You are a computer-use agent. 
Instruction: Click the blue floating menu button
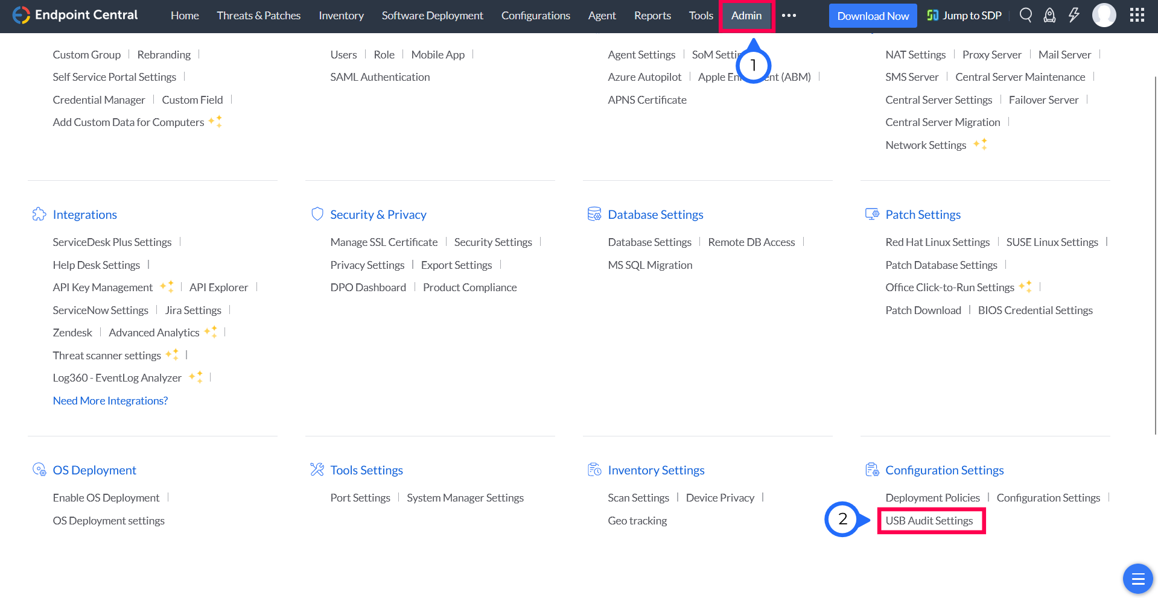1137,579
